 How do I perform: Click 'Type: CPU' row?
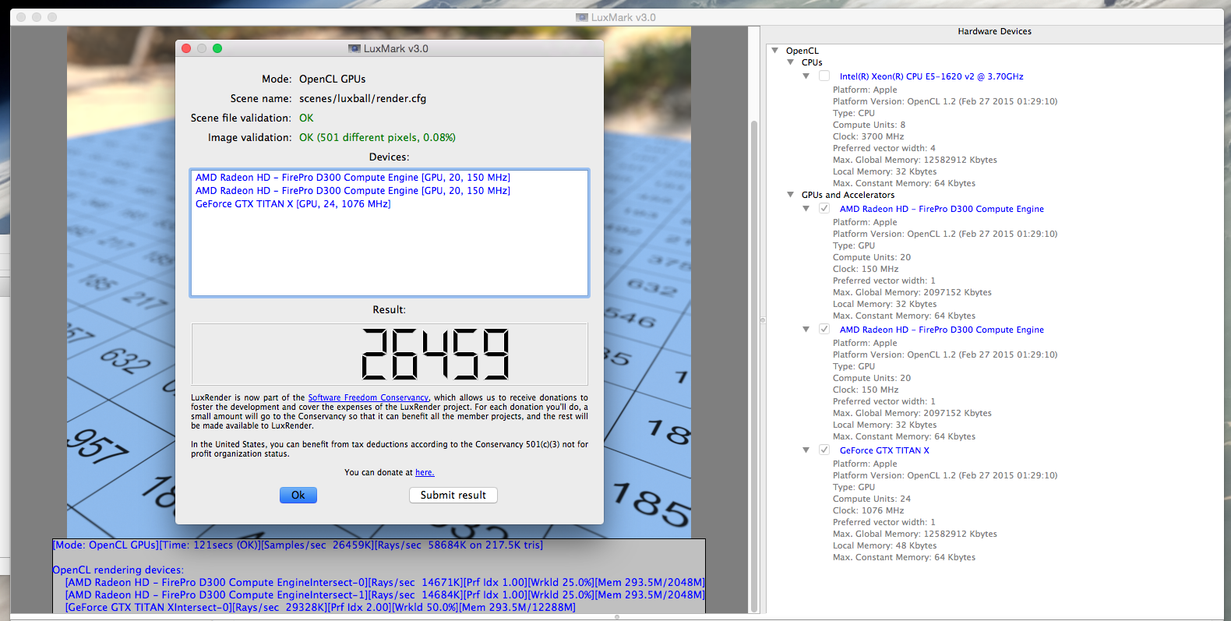(x=853, y=113)
